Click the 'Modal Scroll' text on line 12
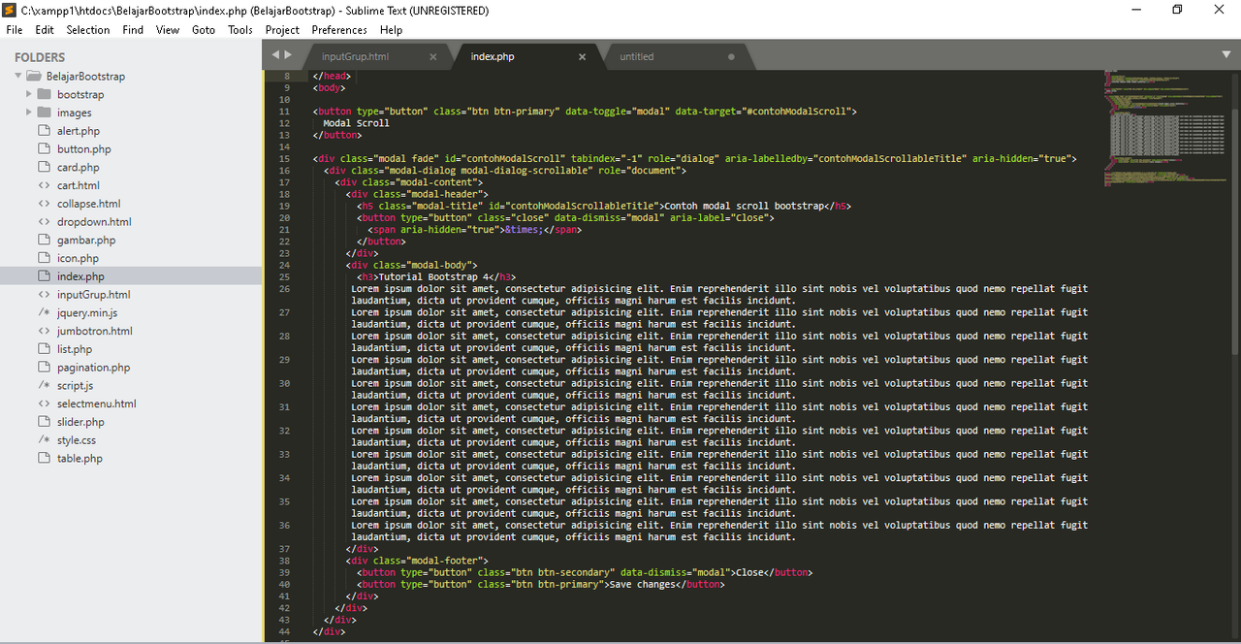The image size is (1241, 644). pos(357,123)
